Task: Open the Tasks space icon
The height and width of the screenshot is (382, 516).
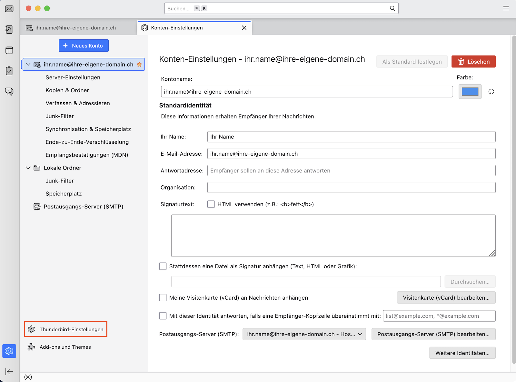Action: 9,71
